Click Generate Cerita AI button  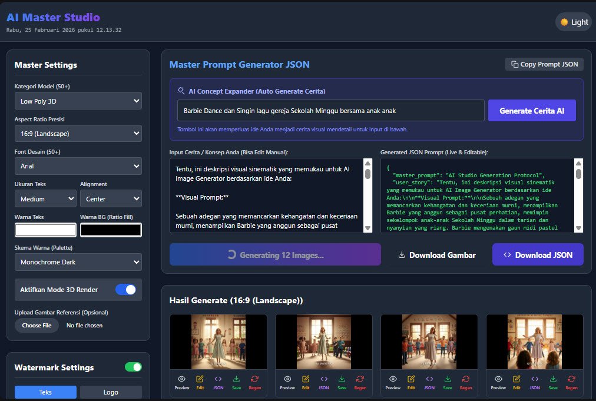[x=532, y=111]
